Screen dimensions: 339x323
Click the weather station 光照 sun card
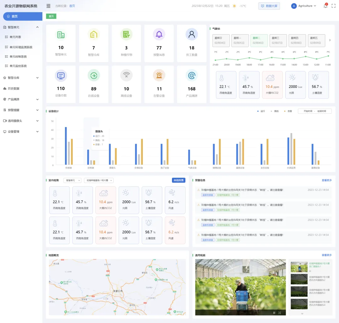point(296,85)
